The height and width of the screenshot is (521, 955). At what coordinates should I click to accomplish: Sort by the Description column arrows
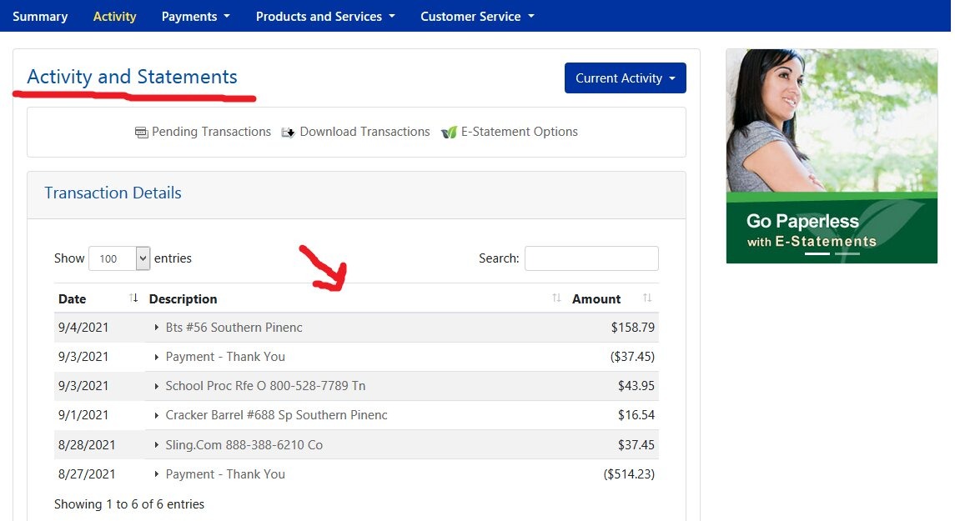tap(556, 298)
